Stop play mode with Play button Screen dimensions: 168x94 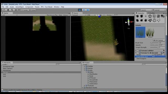coord(80,10)
